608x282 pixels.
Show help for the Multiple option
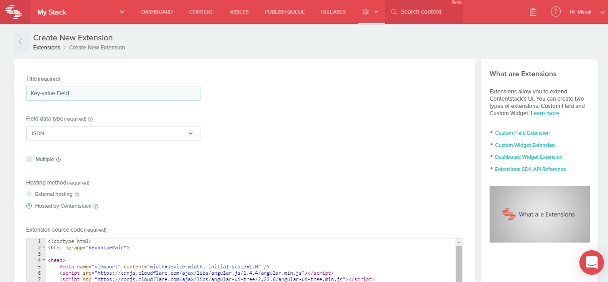coord(58,160)
